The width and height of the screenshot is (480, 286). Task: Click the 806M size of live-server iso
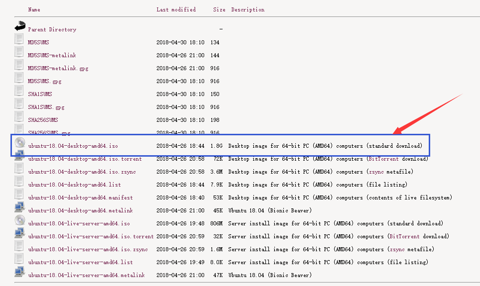click(217, 224)
